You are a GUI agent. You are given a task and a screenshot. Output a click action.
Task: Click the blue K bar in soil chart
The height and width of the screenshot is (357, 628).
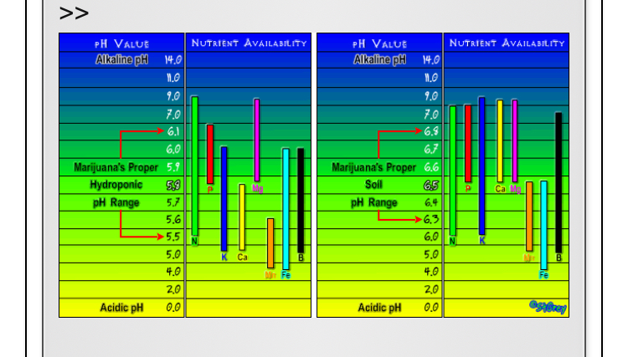click(481, 166)
